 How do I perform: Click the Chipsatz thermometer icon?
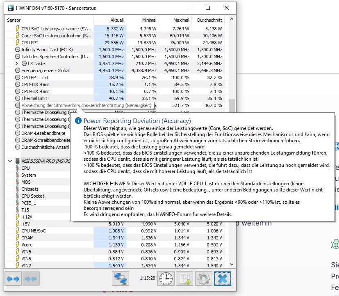tap(18, 189)
